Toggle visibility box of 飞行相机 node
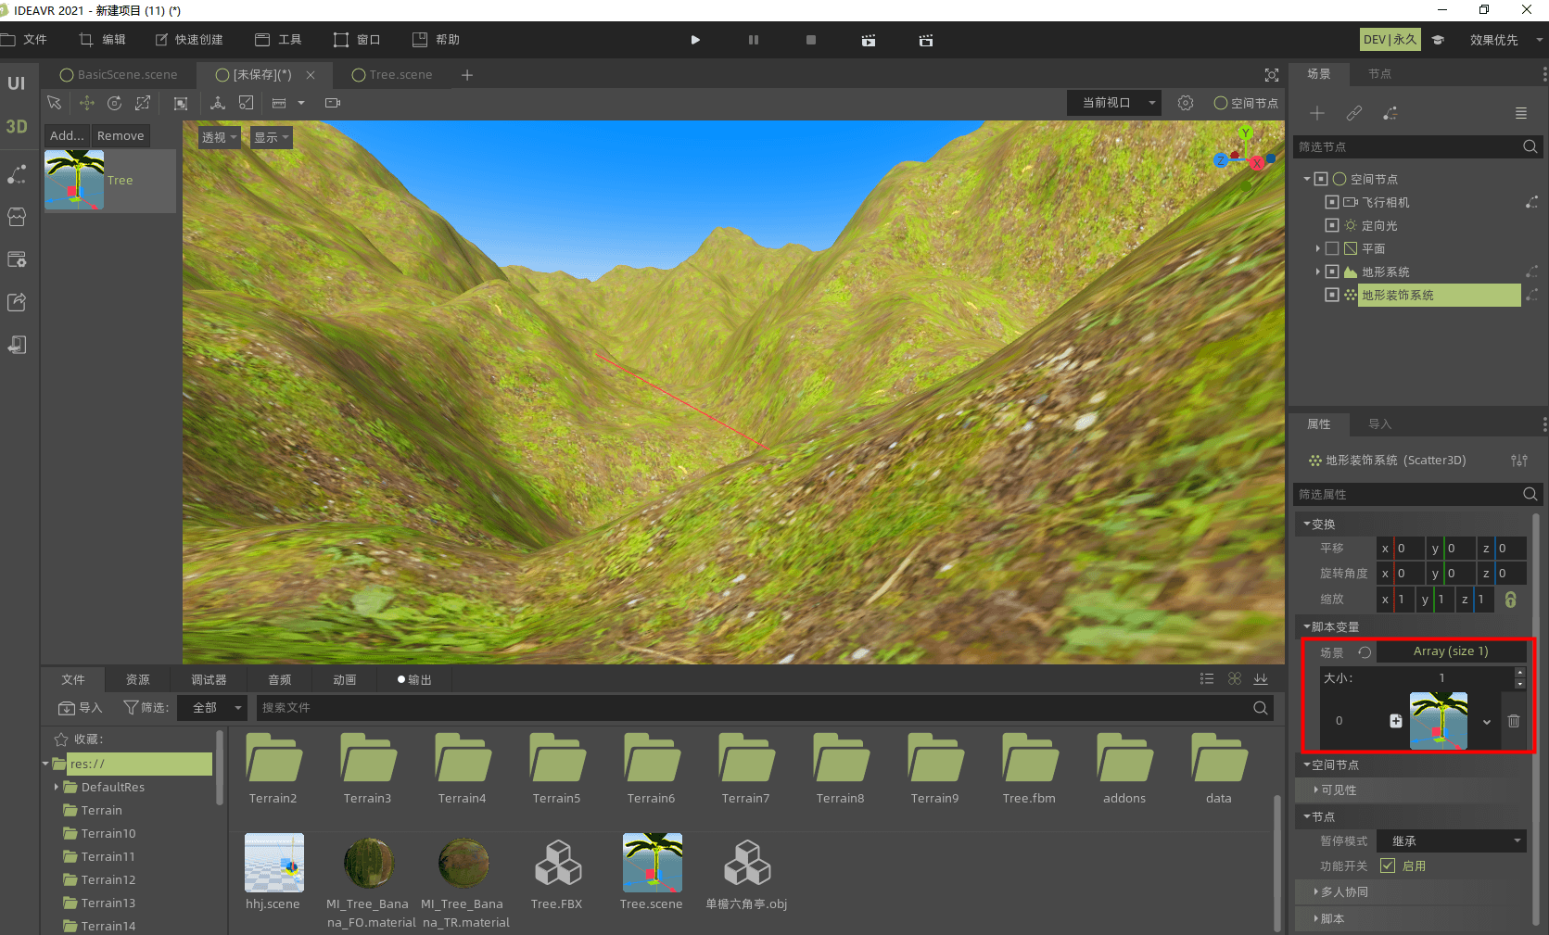 tap(1332, 202)
